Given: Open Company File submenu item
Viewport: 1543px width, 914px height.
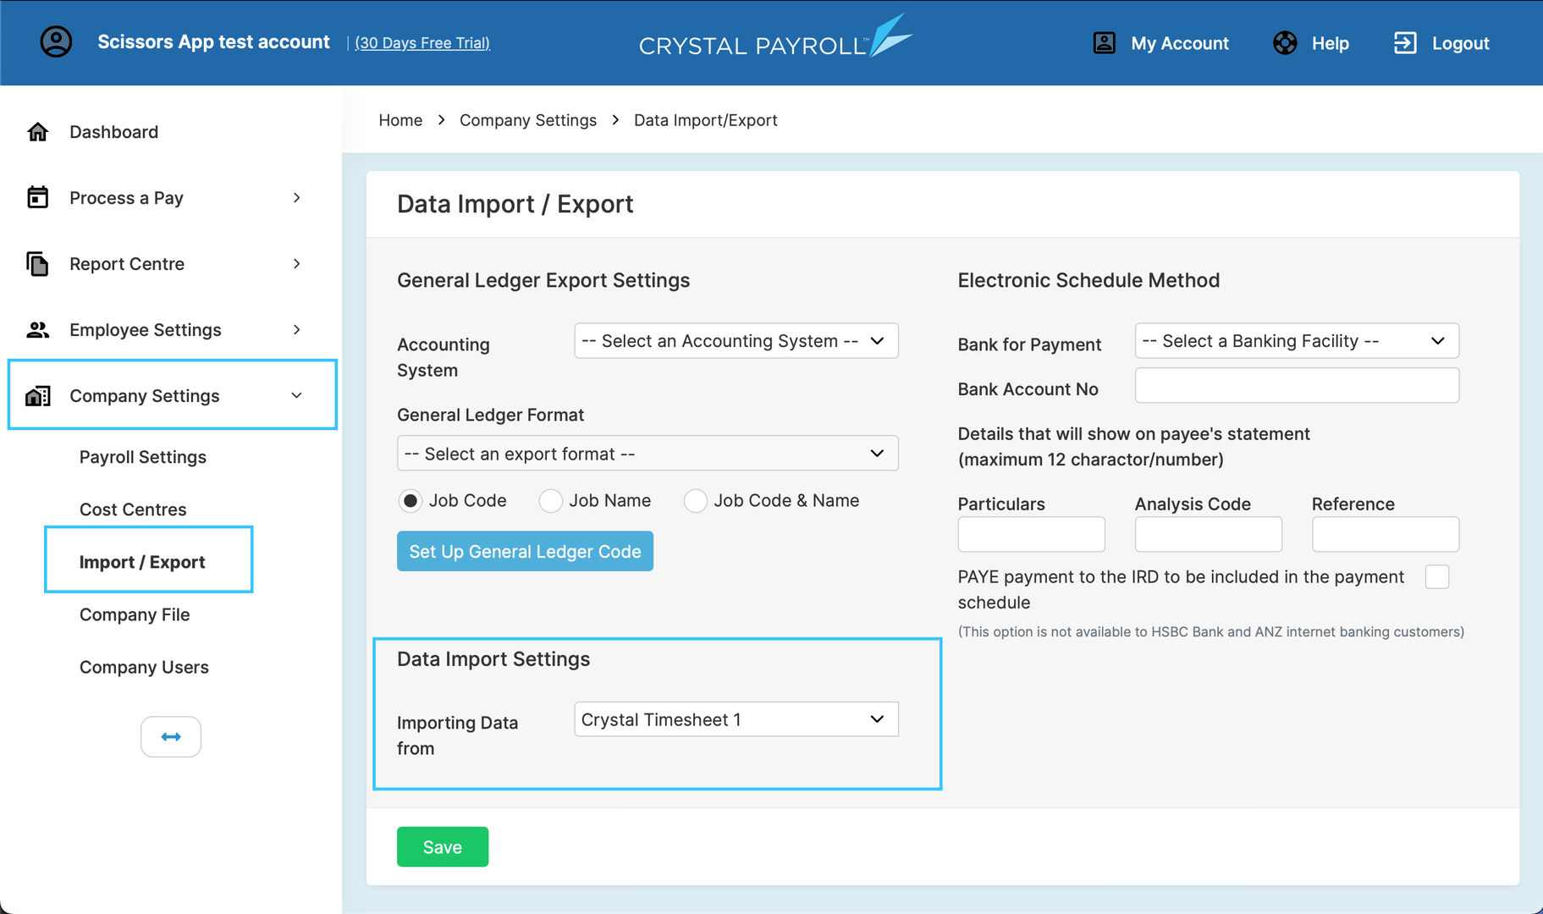Looking at the screenshot, I should pos(135,614).
